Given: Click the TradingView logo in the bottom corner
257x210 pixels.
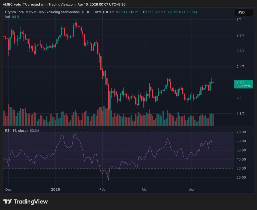Looking at the screenshot, I should 26,201.
